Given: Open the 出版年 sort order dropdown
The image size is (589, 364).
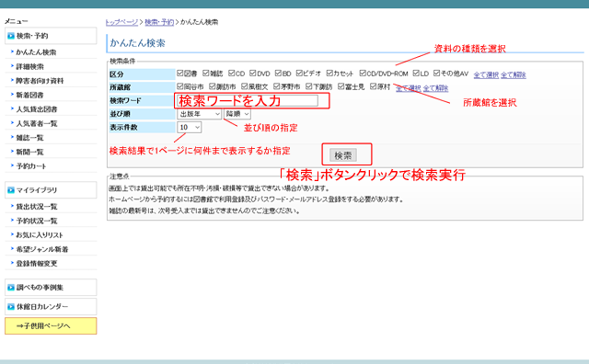Looking at the screenshot, I should pos(199,114).
